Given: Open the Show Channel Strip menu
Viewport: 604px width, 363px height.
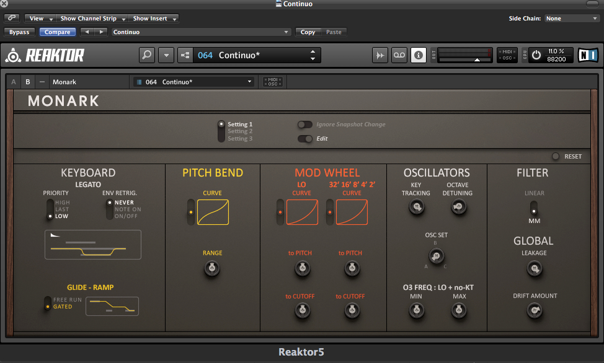Looking at the screenshot, I should [92, 18].
